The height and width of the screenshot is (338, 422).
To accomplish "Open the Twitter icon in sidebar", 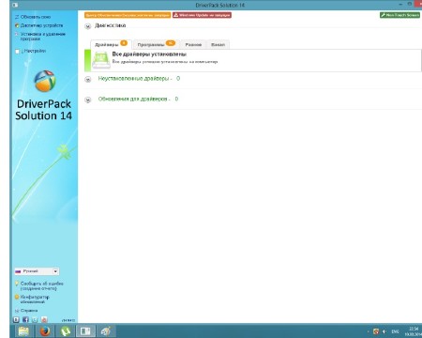I will click(35, 319).
